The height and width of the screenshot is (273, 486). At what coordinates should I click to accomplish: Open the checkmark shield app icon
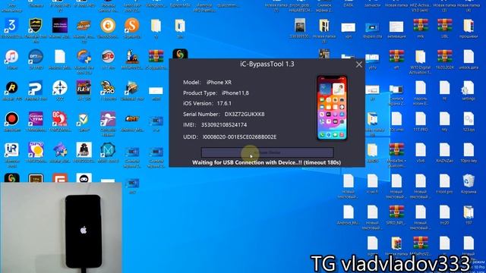click(84, 119)
